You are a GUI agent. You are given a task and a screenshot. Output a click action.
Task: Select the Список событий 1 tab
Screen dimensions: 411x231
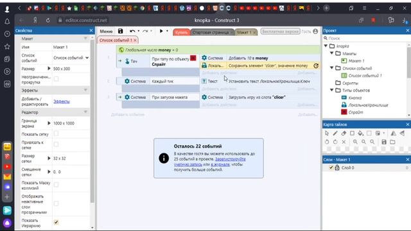click(x=116, y=40)
